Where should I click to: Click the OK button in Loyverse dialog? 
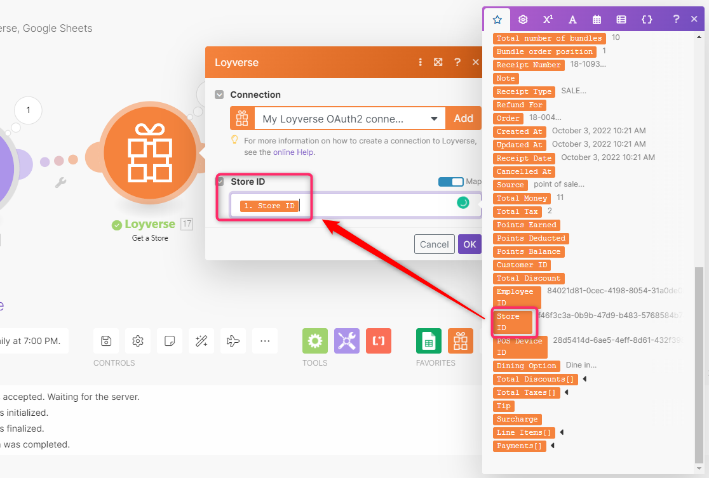click(x=469, y=244)
